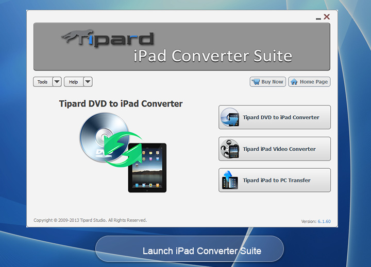Click the Tipard panther logo
Viewport: 371px width, 267px height.
(x=108, y=38)
